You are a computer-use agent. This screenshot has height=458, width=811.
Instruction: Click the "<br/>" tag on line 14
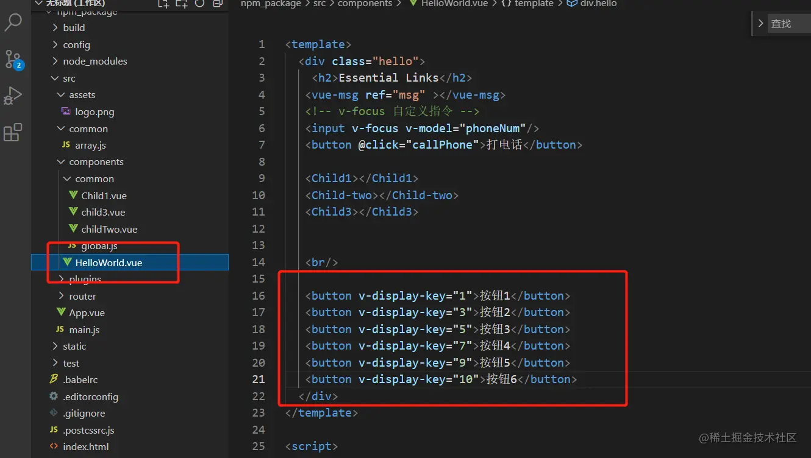[321, 262]
